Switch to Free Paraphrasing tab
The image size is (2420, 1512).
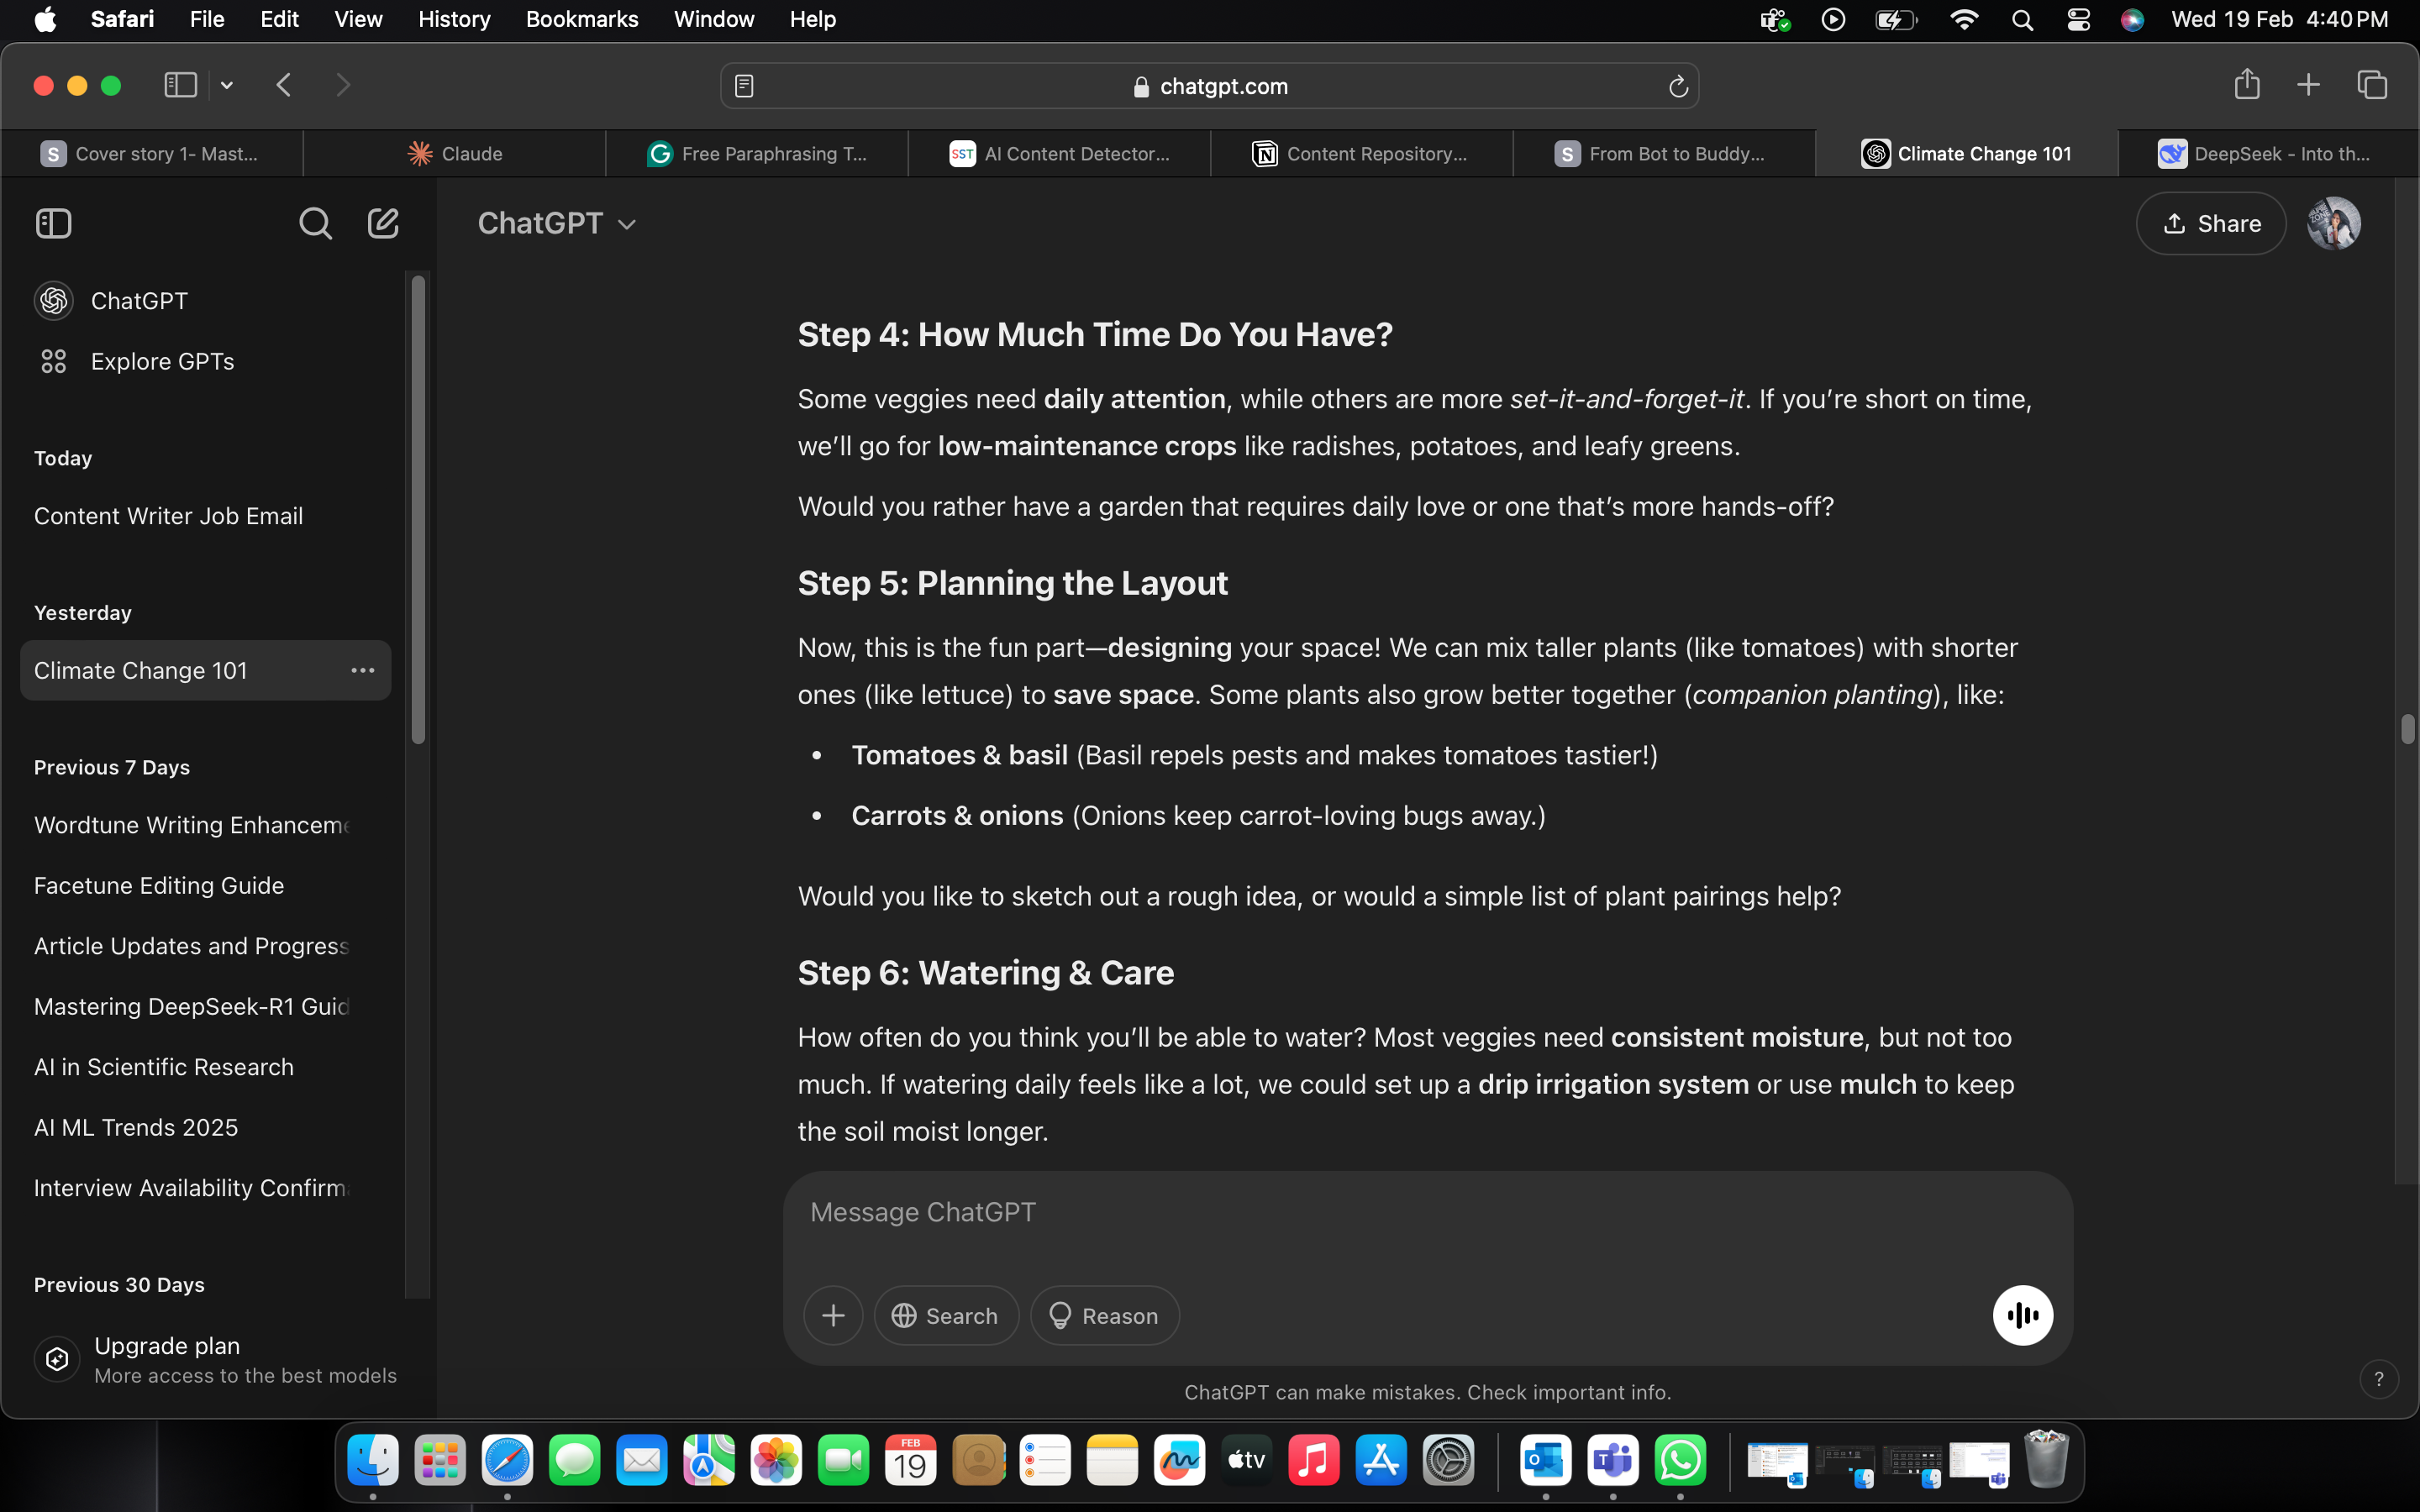(x=757, y=153)
